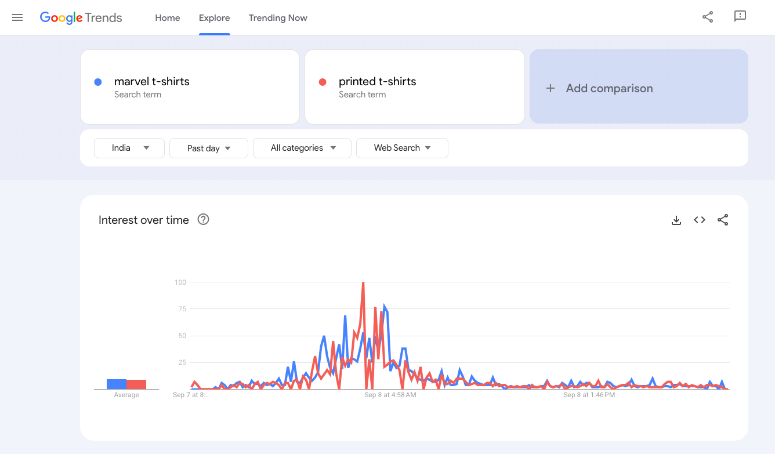Download the Interest over time CSV
This screenshot has height=454, width=775.
click(676, 220)
